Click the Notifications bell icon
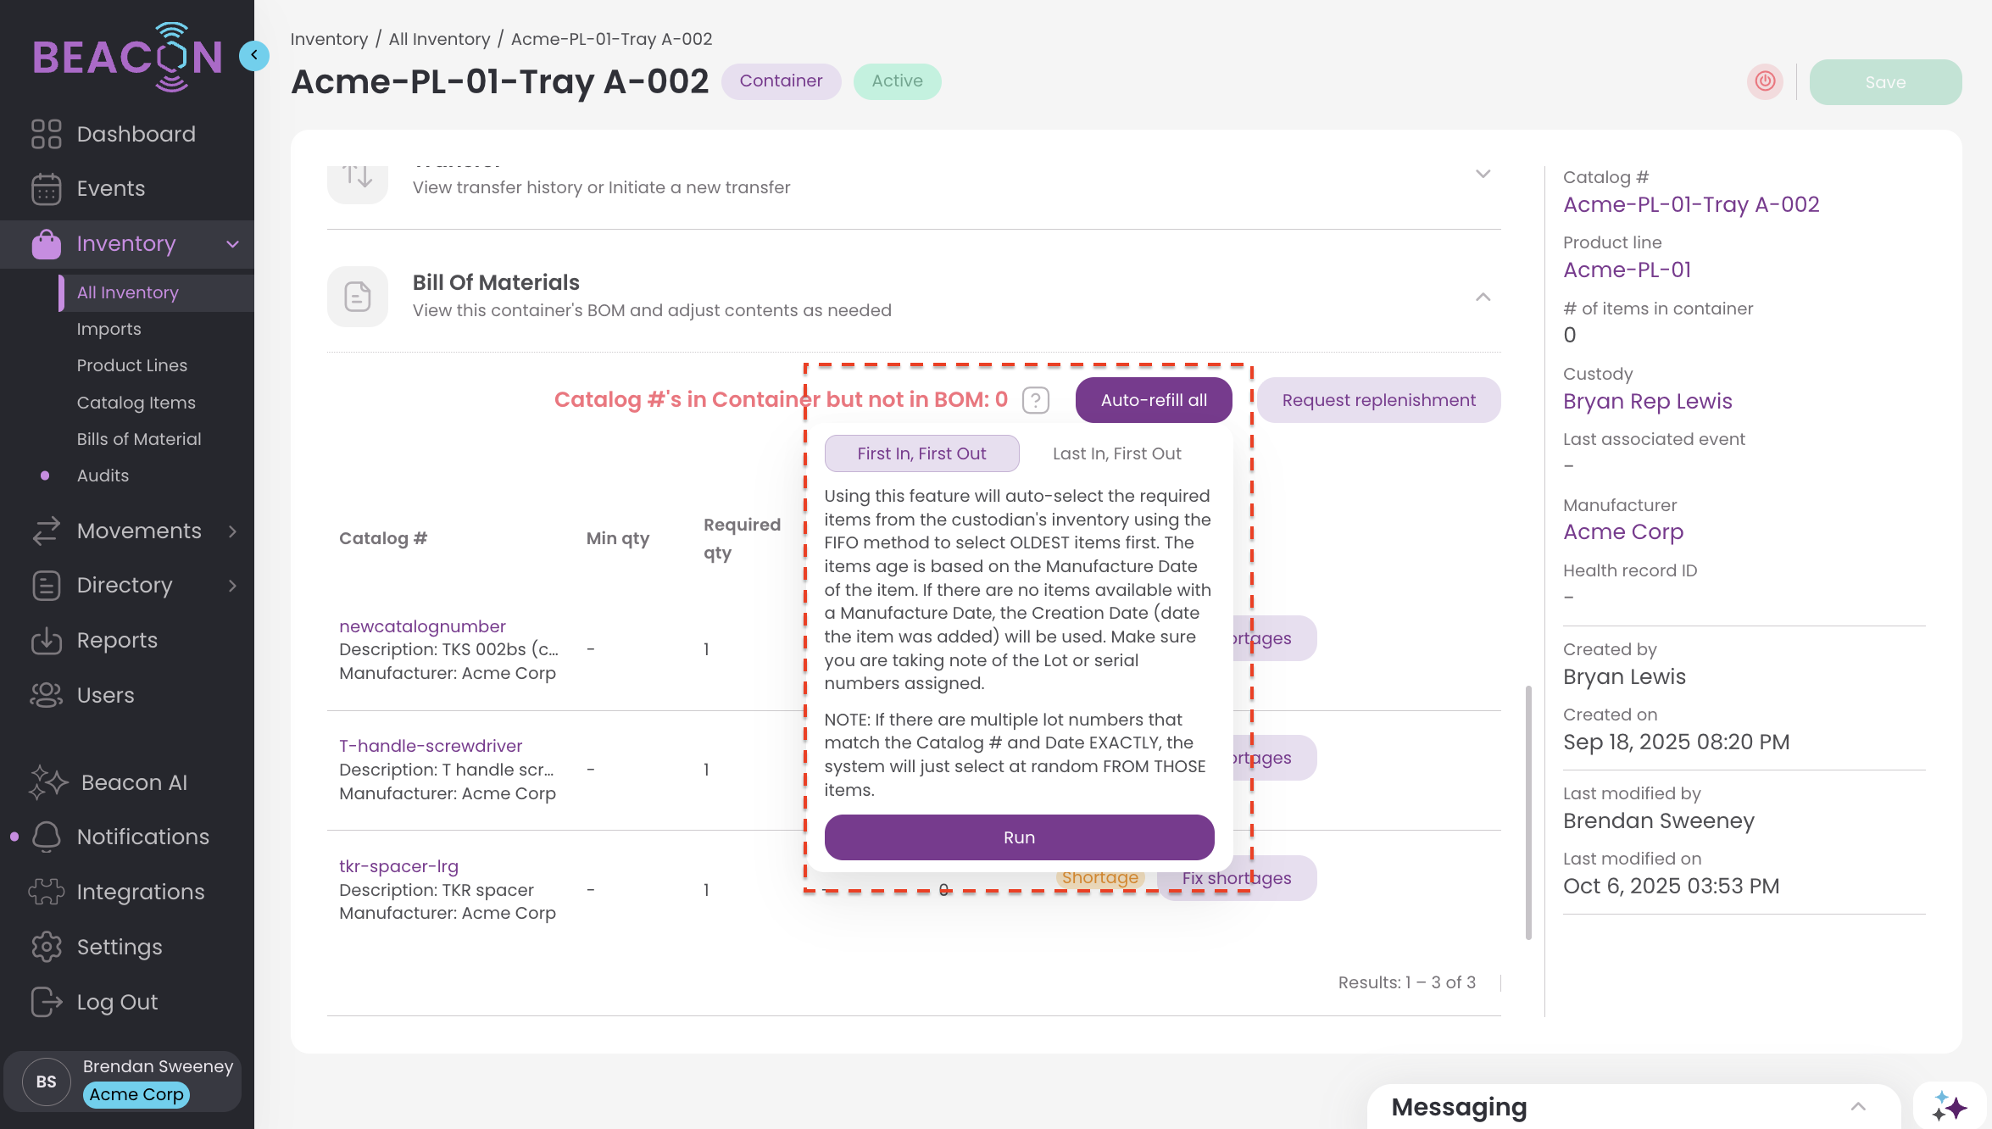The height and width of the screenshot is (1129, 1992). [47, 837]
